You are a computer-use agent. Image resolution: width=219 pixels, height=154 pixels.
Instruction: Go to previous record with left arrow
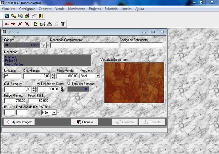click(7, 24)
